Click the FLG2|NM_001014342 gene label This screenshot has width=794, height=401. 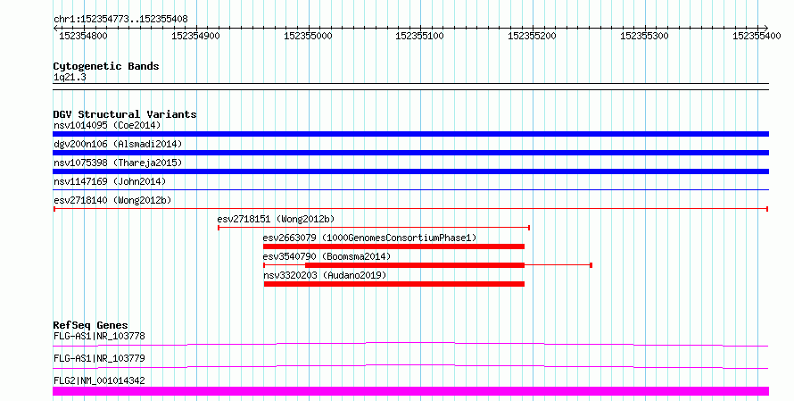[99, 380]
